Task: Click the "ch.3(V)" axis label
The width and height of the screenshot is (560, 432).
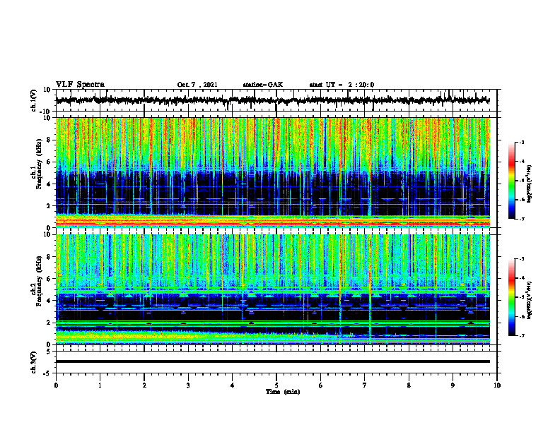Action: click(34, 362)
